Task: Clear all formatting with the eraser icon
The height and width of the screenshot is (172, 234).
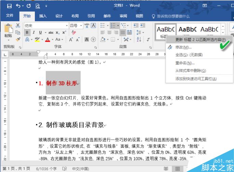Action: 74,32
